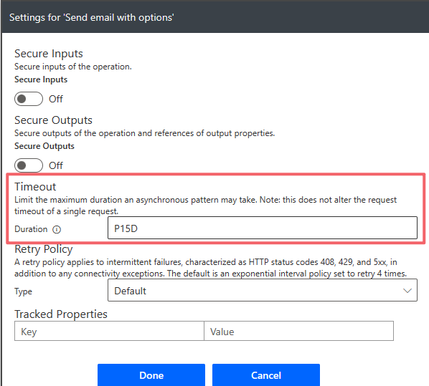This screenshot has width=429, height=386.
Task: Toggle the Secure Inputs switch
Action: coord(29,99)
